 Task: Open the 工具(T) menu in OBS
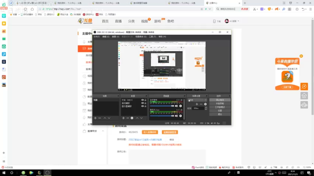152,37
